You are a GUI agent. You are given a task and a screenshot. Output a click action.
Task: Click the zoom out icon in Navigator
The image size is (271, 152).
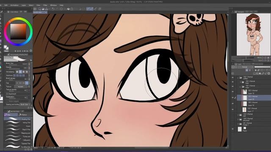pos(263,58)
